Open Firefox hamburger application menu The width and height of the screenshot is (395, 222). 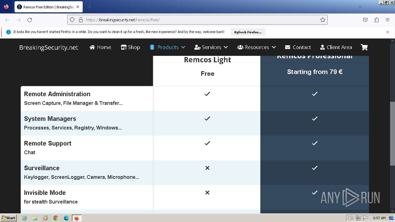click(x=388, y=20)
